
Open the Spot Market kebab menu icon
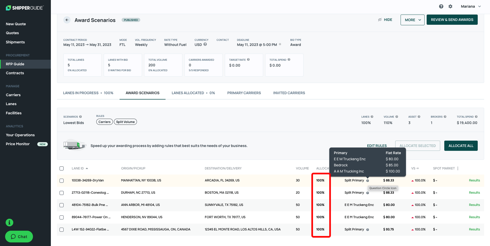pos(458,168)
